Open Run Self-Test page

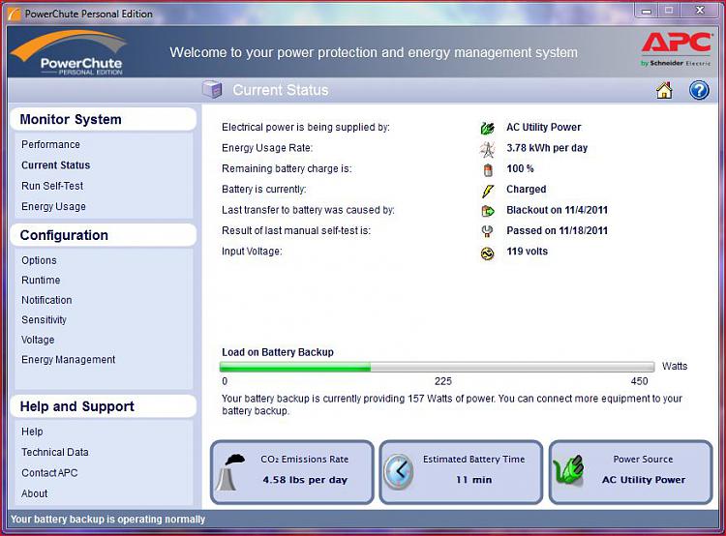pos(52,186)
